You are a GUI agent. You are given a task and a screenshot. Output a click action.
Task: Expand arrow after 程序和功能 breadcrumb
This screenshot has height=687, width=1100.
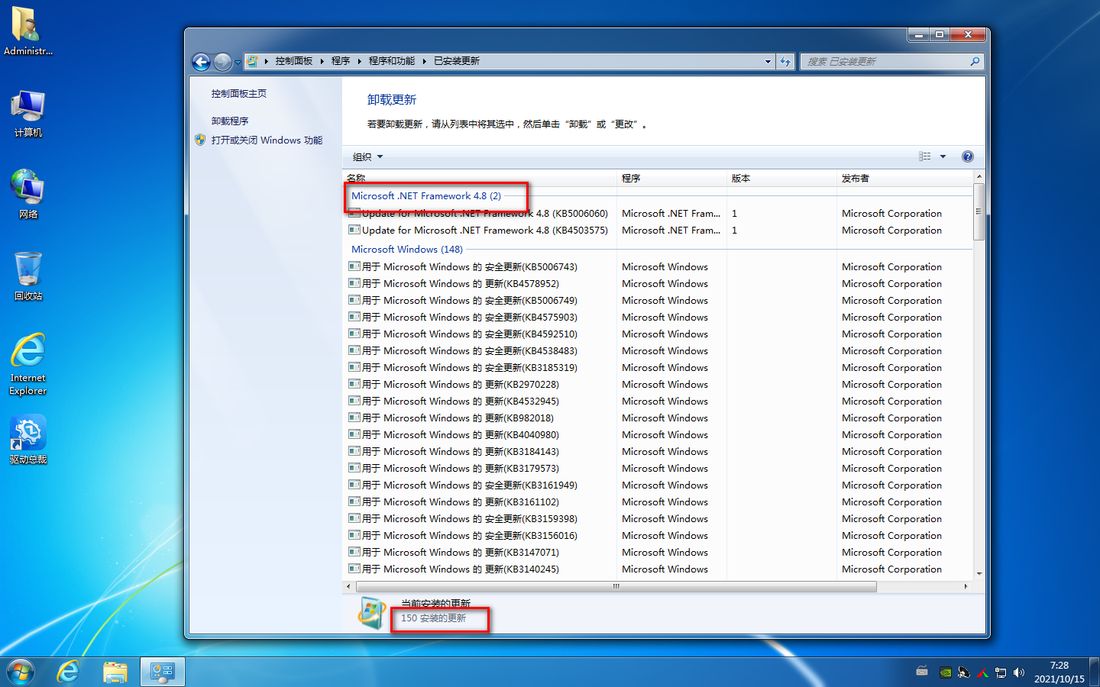tap(424, 61)
